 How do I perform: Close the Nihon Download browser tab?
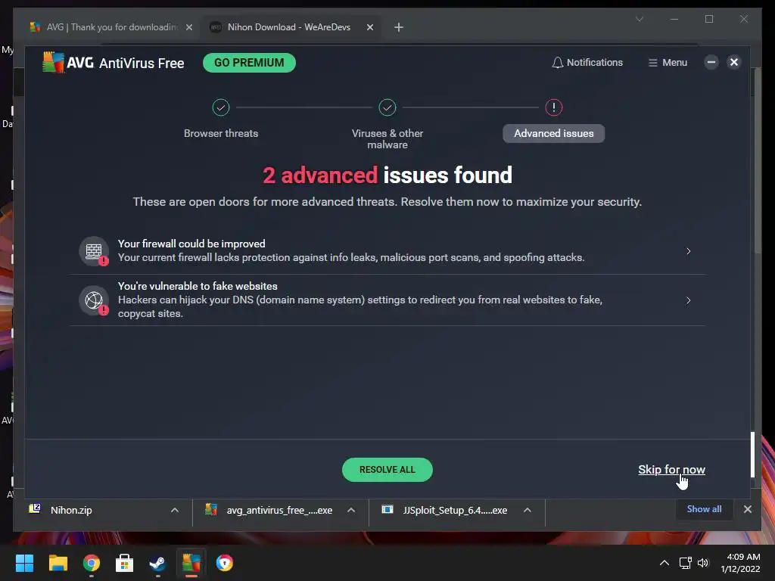369,27
